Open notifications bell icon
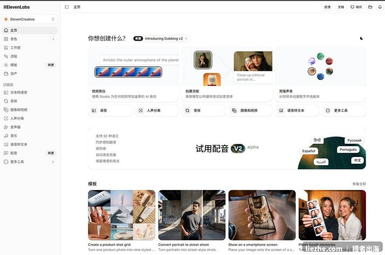 (380, 7)
